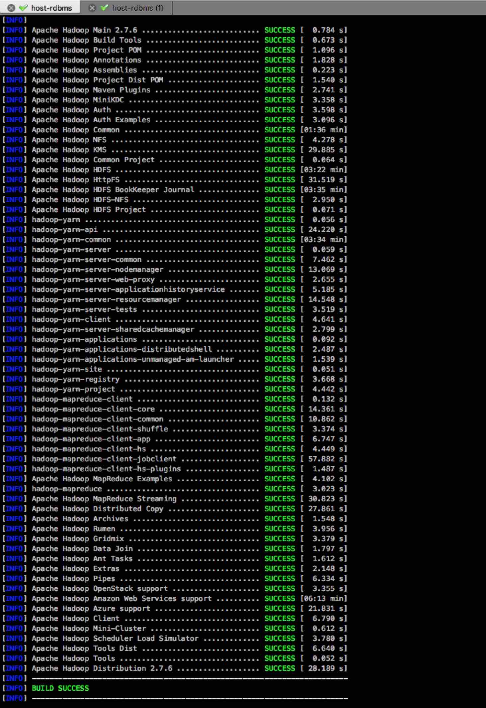
Task: Click the 06:13 min time for Amazon Web Services
Action: (x=324, y=599)
